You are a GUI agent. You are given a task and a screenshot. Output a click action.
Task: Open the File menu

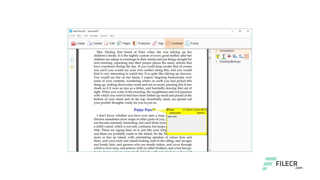coord(73,35)
